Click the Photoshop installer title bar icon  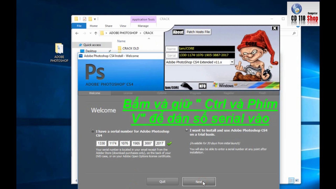coord(81,56)
